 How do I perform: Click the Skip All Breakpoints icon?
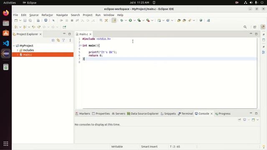pyautogui.click(x=53, y=20)
